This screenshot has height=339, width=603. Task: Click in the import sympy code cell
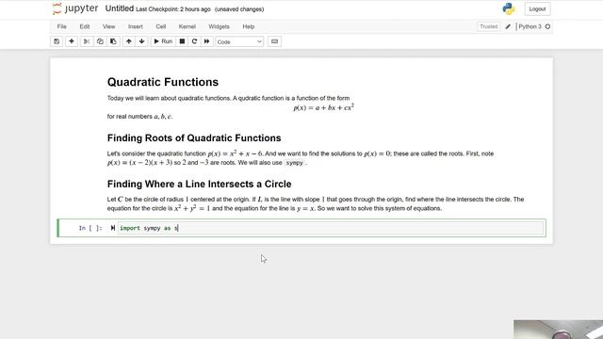331,228
